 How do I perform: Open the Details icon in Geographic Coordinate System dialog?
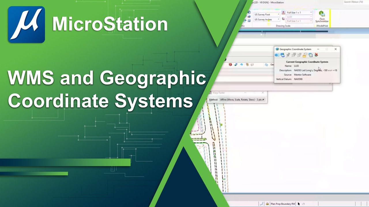(x=277, y=55)
